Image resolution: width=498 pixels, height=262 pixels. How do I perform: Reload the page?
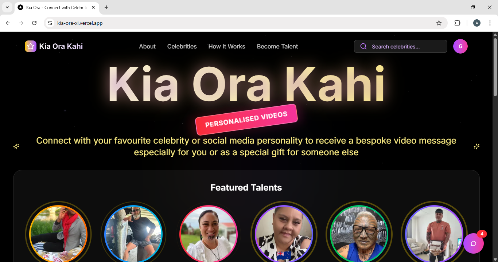click(x=34, y=23)
